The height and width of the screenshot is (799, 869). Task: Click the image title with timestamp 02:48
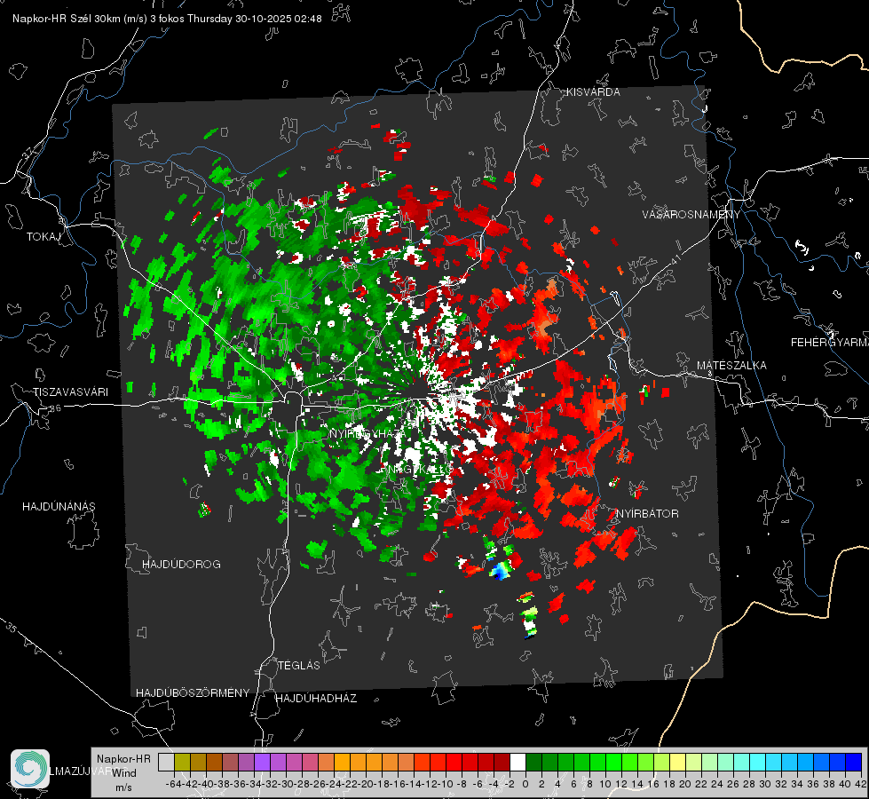point(167,19)
